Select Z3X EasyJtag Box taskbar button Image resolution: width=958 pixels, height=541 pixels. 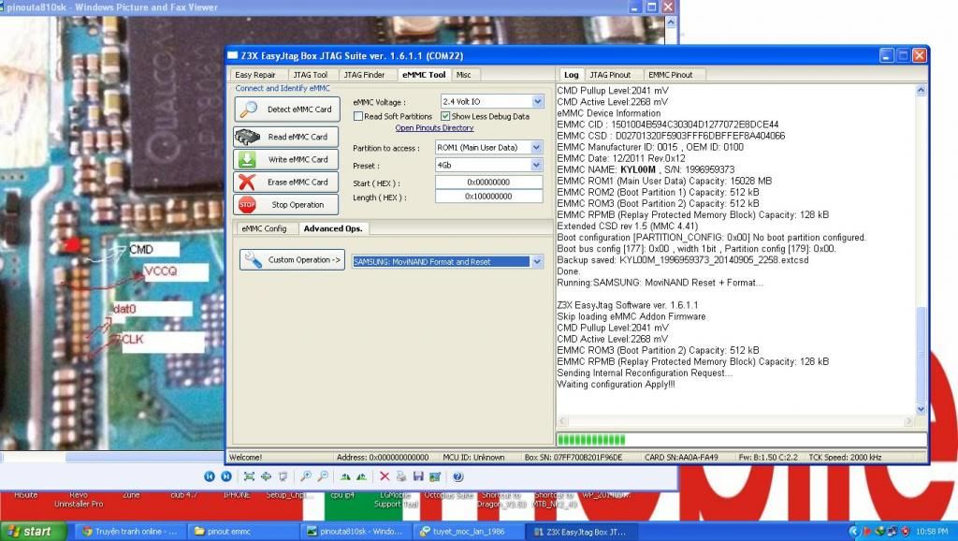(583, 532)
